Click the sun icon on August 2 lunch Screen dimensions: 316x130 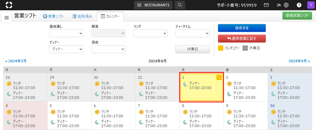pos(229,83)
